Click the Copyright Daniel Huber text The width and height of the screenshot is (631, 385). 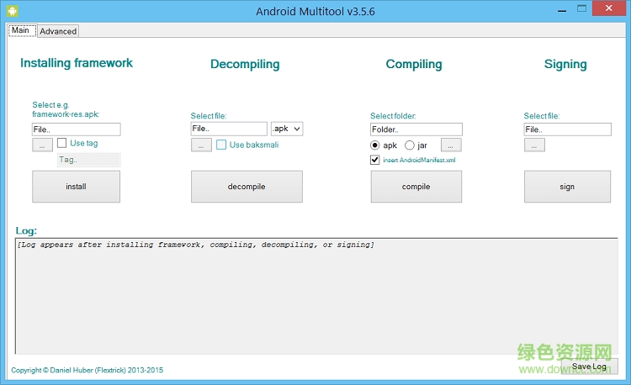(x=87, y=370)
